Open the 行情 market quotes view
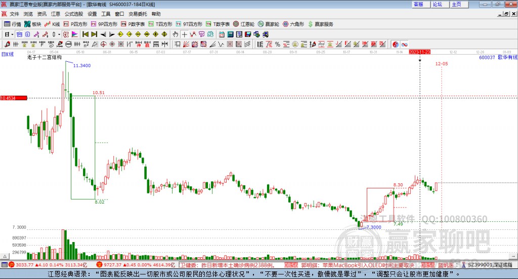This screenshot has height=279, width=518. coord(12,24)
